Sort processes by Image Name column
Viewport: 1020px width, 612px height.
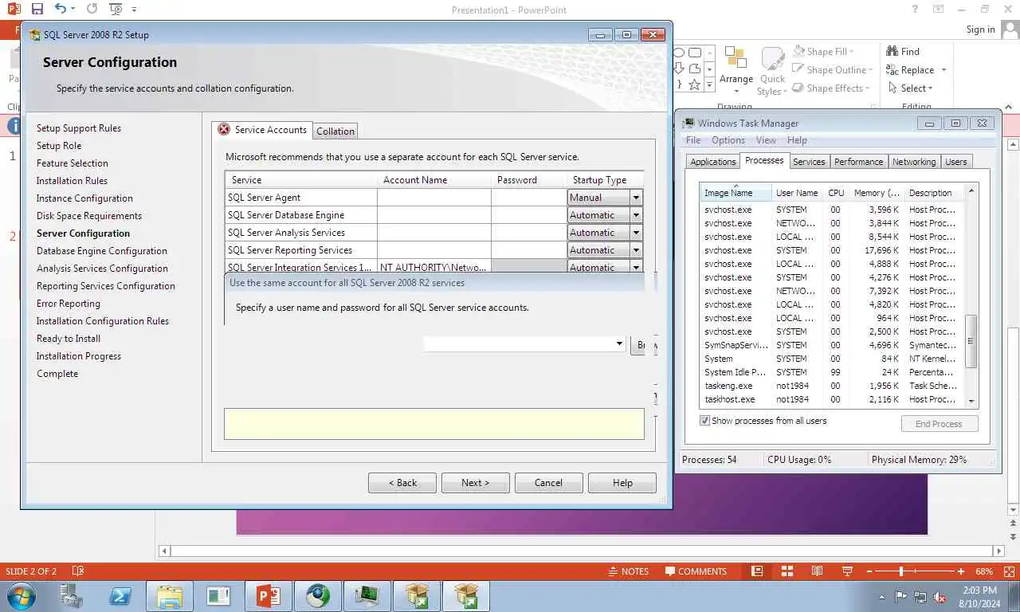[x=736, y=193]
